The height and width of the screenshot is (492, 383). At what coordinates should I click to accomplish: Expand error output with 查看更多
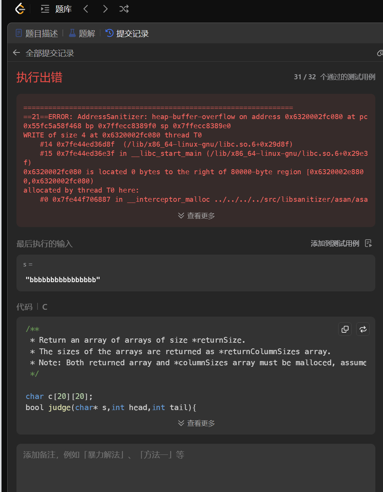tap(196, 216)
